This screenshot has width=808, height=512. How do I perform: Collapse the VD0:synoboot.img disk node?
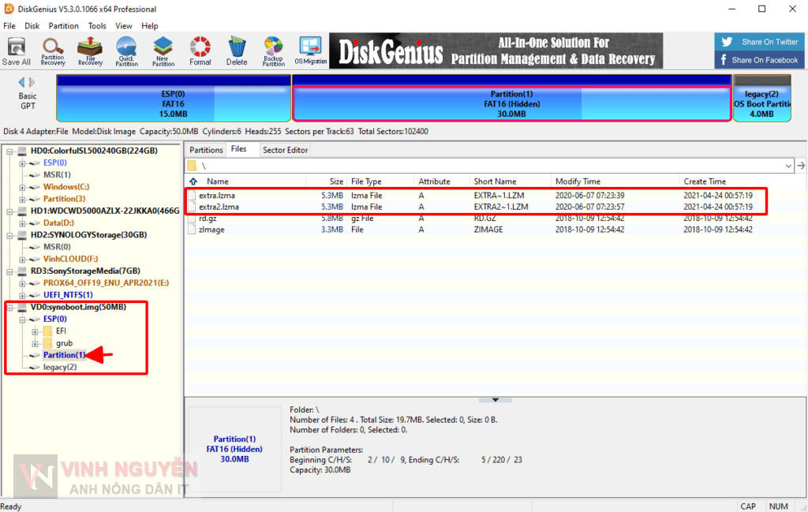(11, 307)
